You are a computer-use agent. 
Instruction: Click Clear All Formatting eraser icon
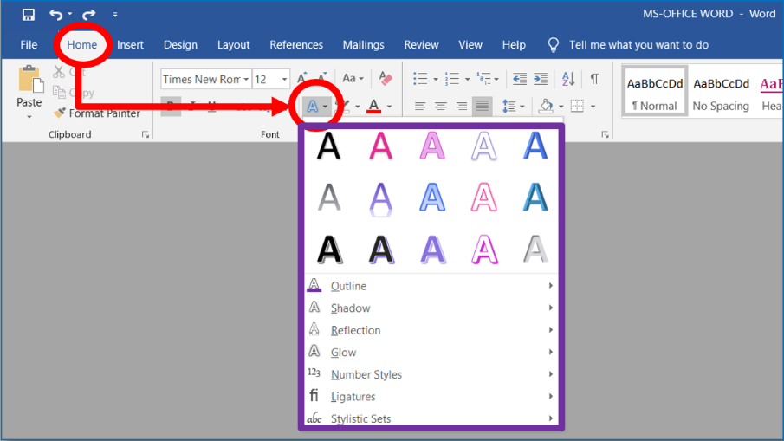tap(386, 78)
